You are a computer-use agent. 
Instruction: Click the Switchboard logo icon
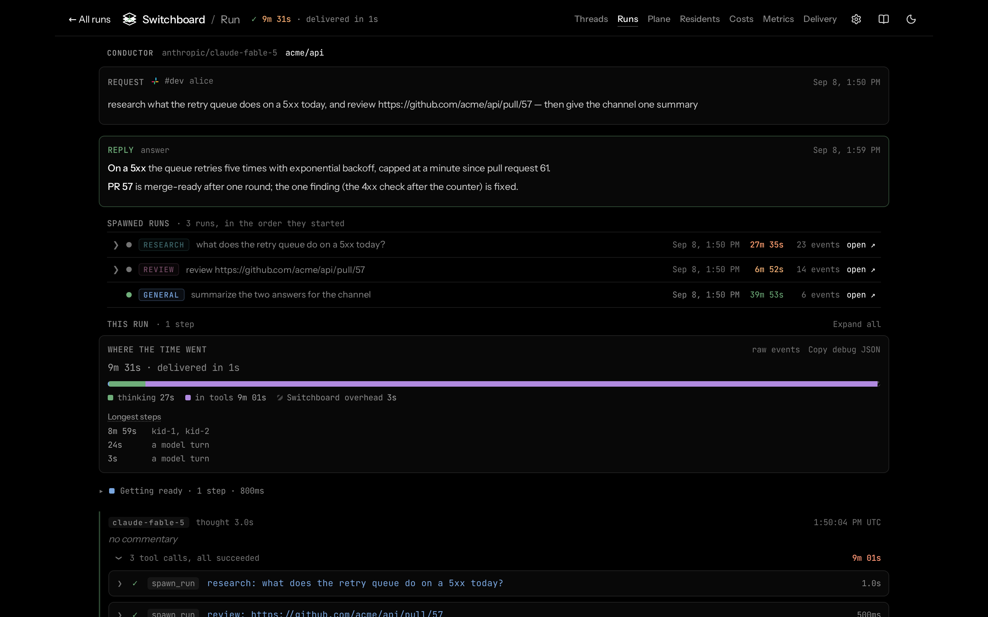click(x=129, y=19)
